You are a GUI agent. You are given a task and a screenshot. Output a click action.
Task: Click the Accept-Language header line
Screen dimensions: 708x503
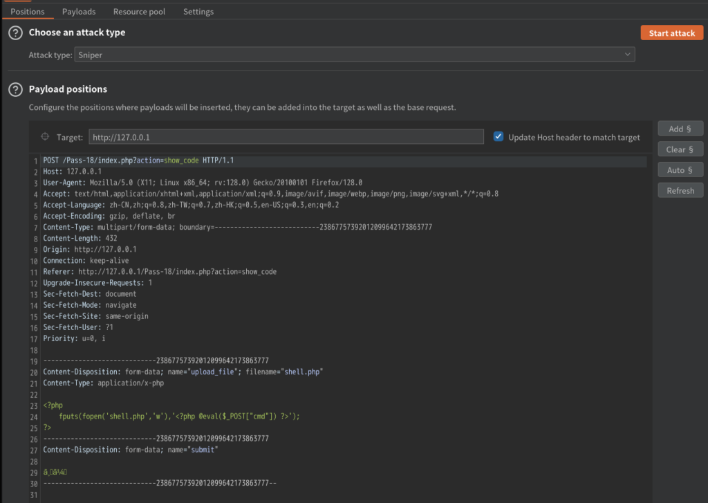point(191,205)
